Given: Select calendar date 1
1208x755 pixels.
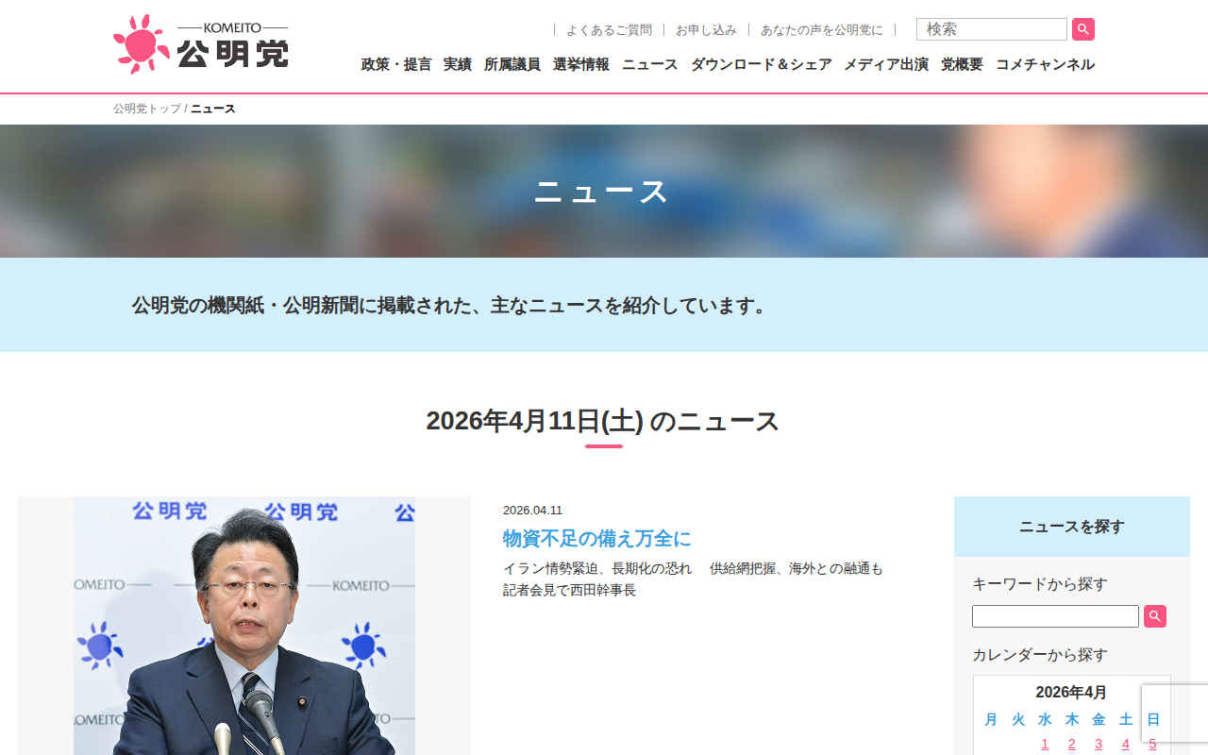Looking at the screenshot, I should tap(1045, 744).
